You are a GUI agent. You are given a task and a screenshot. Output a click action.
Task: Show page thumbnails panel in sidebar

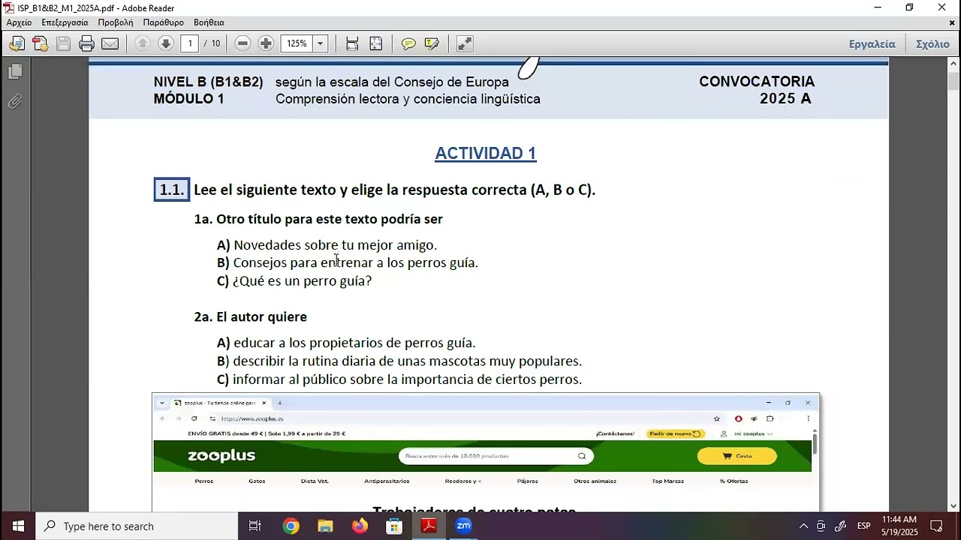coord(15,71)
